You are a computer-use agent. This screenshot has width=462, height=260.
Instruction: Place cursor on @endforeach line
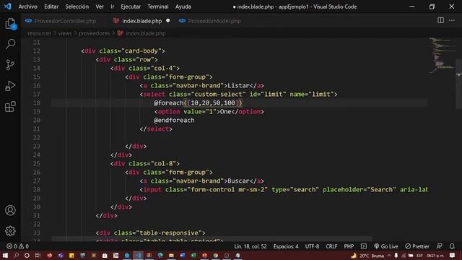point(174,121)
